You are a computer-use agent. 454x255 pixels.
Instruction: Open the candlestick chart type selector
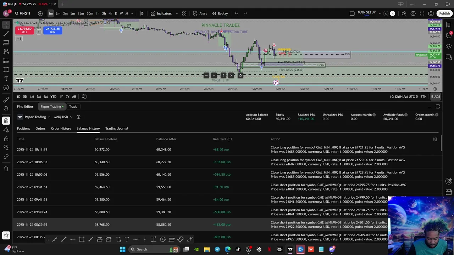142,13
